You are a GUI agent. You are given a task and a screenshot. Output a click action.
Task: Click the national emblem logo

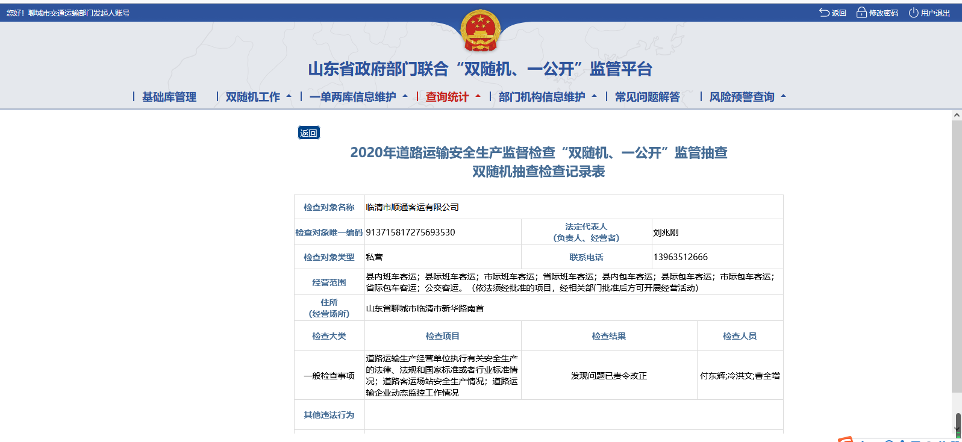click(x=480, y=30)
